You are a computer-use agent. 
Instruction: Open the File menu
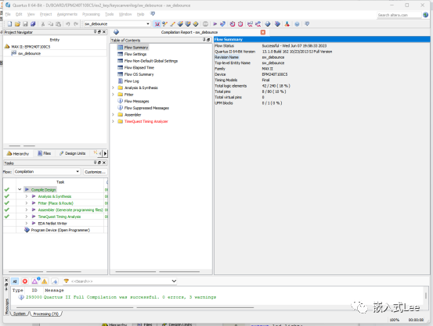click(8, 14)
